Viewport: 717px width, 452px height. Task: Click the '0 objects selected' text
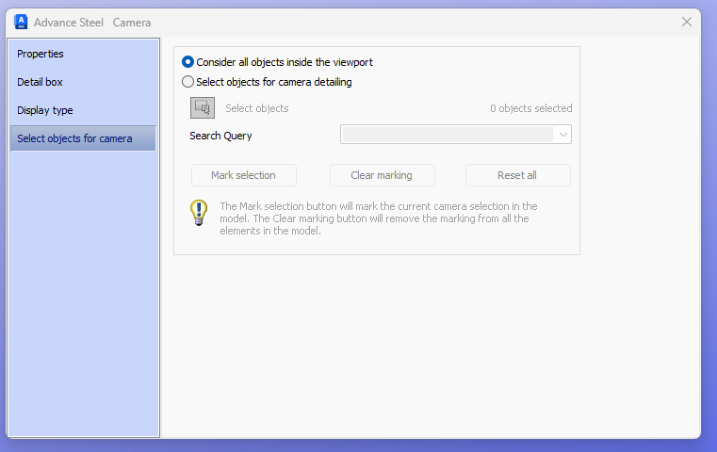point(530,108)
